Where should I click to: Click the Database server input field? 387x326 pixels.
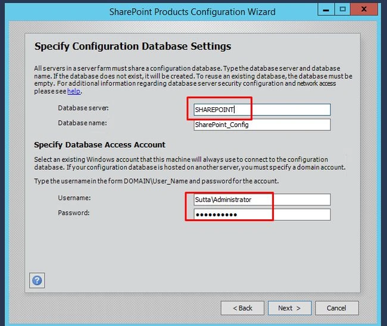click(262, 110)
